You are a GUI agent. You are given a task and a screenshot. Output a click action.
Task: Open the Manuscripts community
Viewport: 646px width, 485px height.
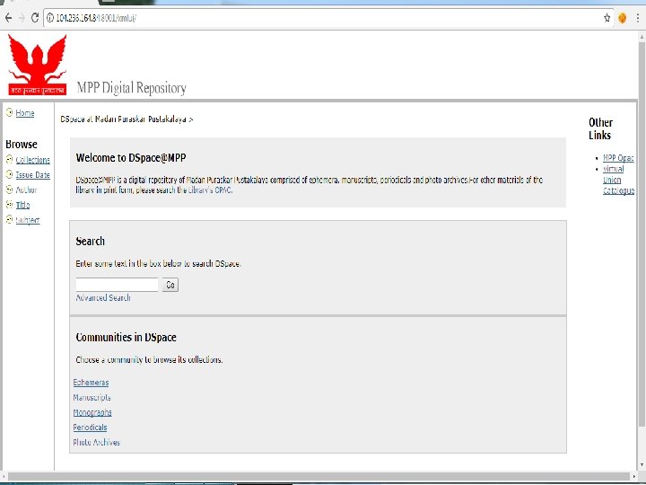pos(92,397)
